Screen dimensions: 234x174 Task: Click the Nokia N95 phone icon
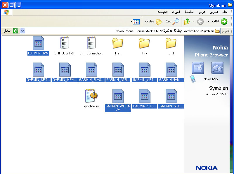coord(193,79)
